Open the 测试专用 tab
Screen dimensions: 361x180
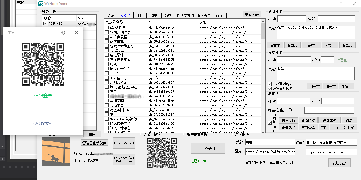[204, 16]
